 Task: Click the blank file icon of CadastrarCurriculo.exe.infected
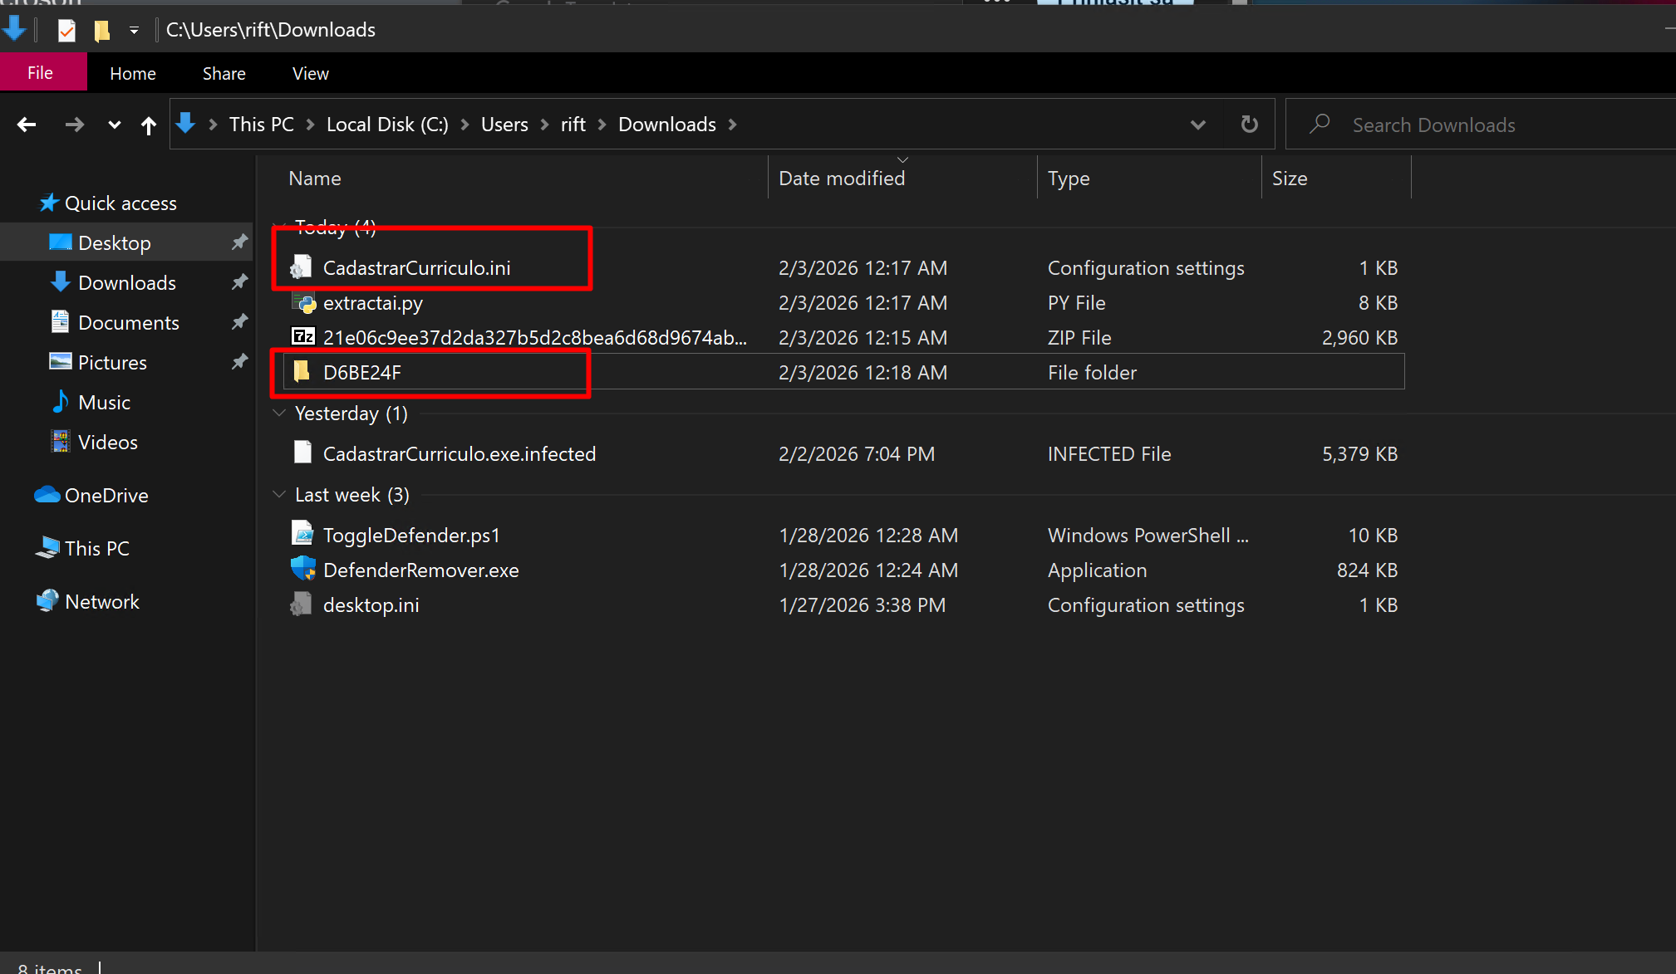click(302, 453)
